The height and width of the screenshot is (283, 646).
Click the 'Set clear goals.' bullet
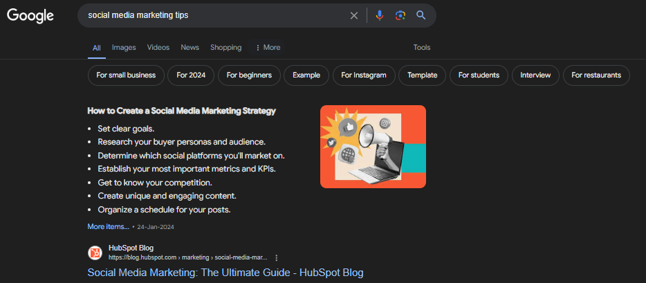[x=126, y=129]
